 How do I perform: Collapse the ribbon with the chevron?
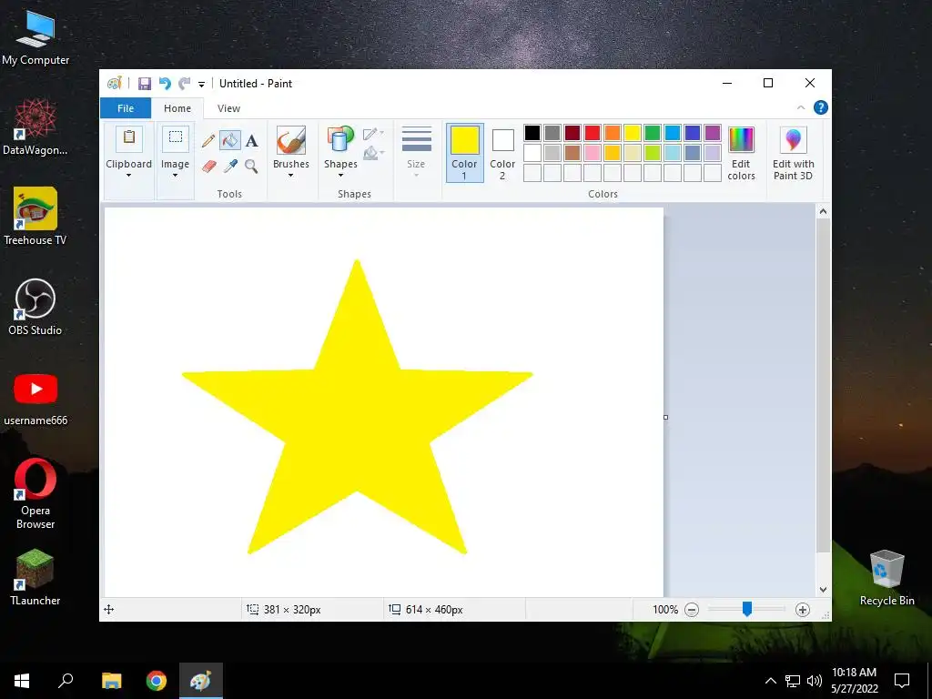click(x=801, y=107)
